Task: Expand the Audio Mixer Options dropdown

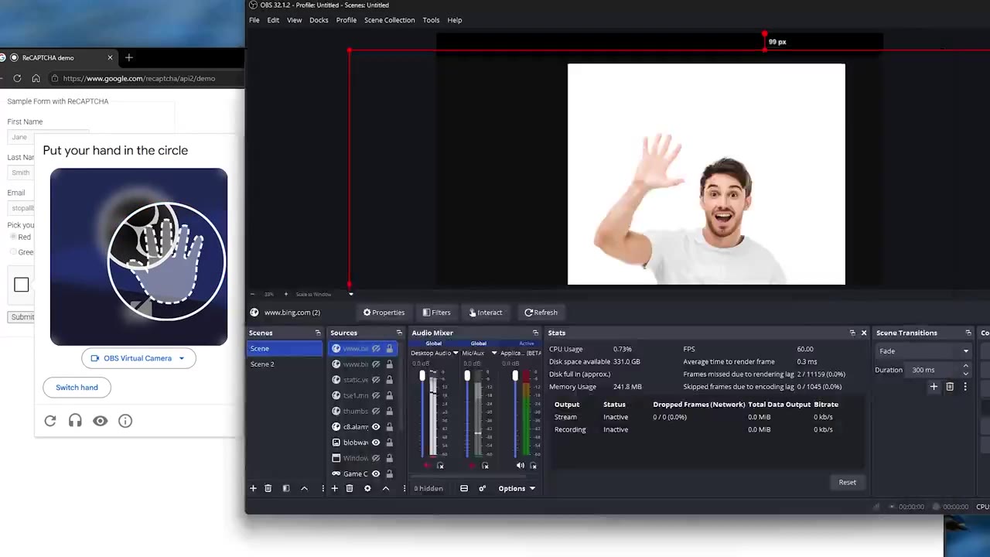Action: (x=517, y=488)
